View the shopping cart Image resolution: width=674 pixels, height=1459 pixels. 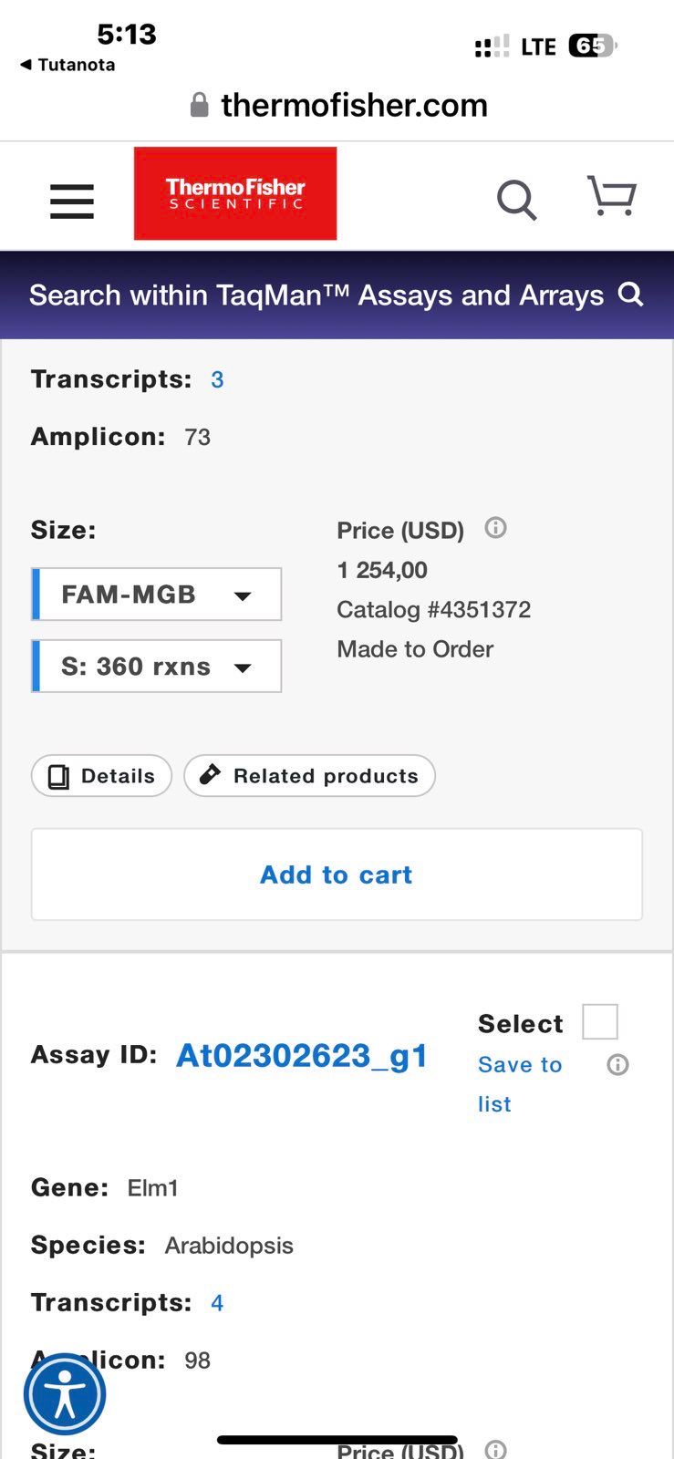pyautogui.click(x=611, y=196)
